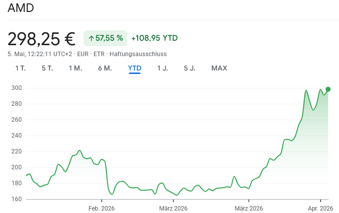Viewport: 339px width, 213px height.
Task: Click the 300 y-axis label
Action: (16, 88)
